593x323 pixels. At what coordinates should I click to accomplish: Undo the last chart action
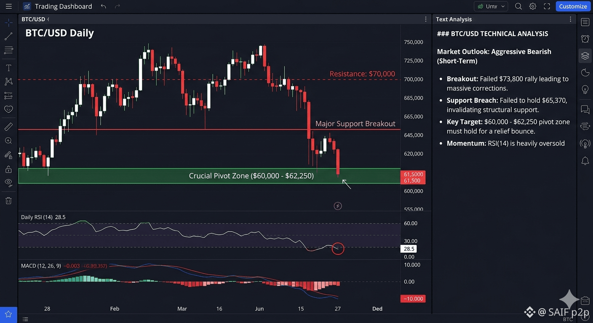[104, 6]
